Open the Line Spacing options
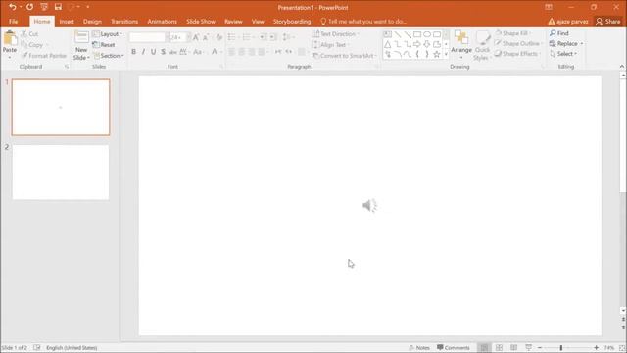 point(288,37)
